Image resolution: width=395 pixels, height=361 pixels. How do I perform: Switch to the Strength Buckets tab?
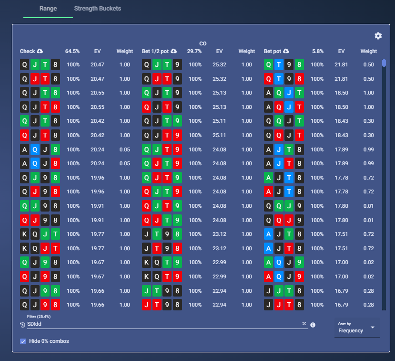(x=98, y=9)
